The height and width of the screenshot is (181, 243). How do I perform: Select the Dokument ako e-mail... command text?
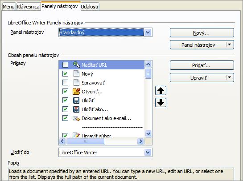coord(106,119)
